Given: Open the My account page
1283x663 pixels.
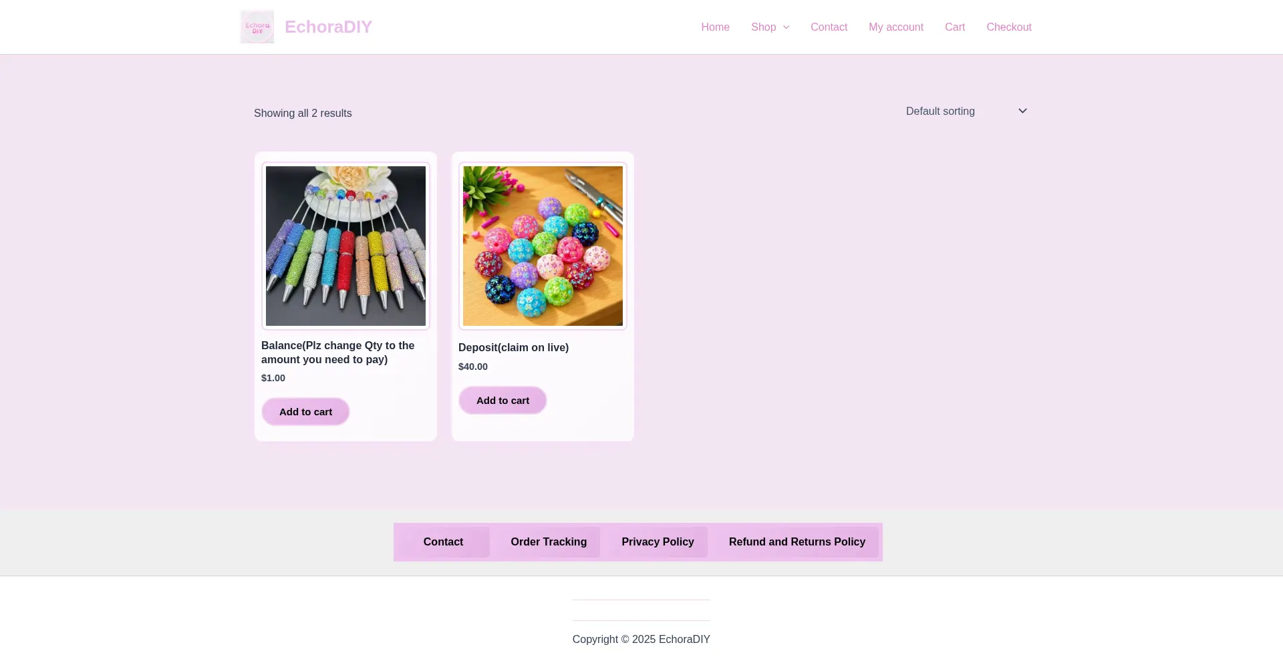Looking at the screenshot, I should [896, 27].
